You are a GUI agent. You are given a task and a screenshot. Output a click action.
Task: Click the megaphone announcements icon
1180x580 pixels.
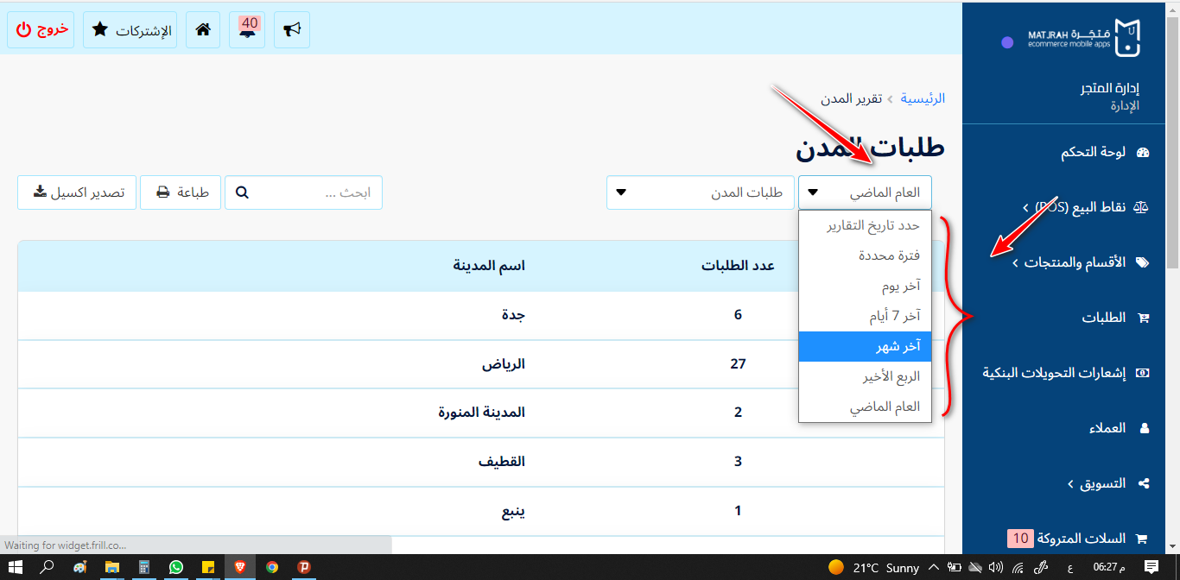coord(292,30)
